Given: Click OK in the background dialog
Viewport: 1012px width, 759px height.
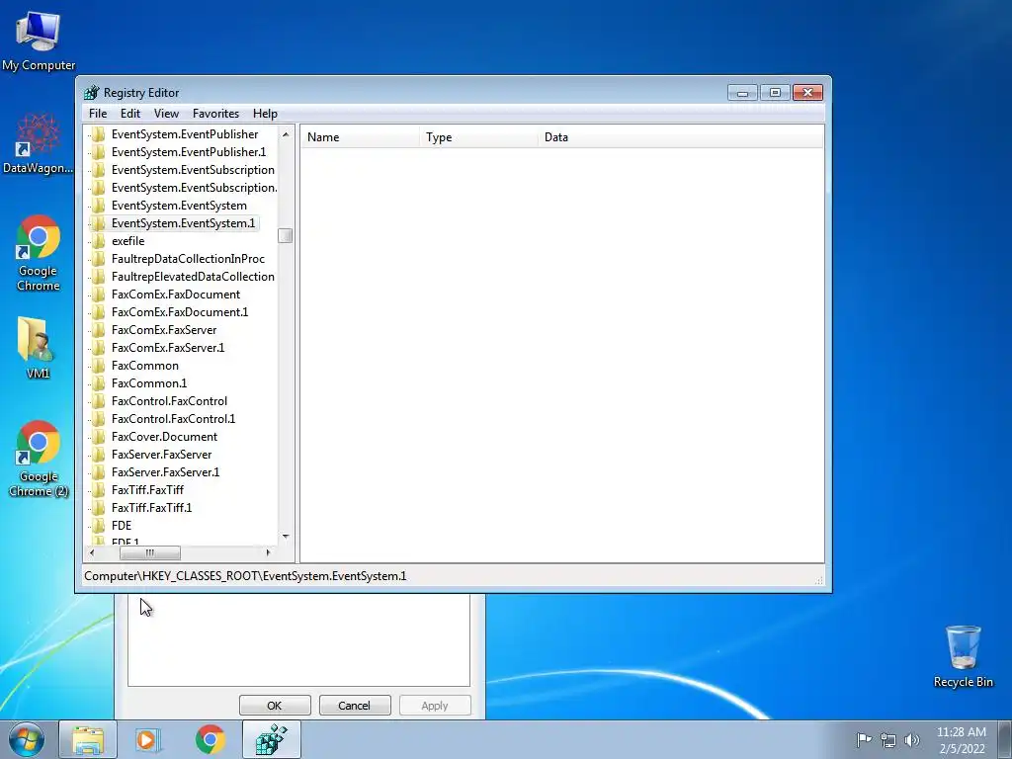Looking at the screenshot, I should pyautogui.click(x=275, y=706).
